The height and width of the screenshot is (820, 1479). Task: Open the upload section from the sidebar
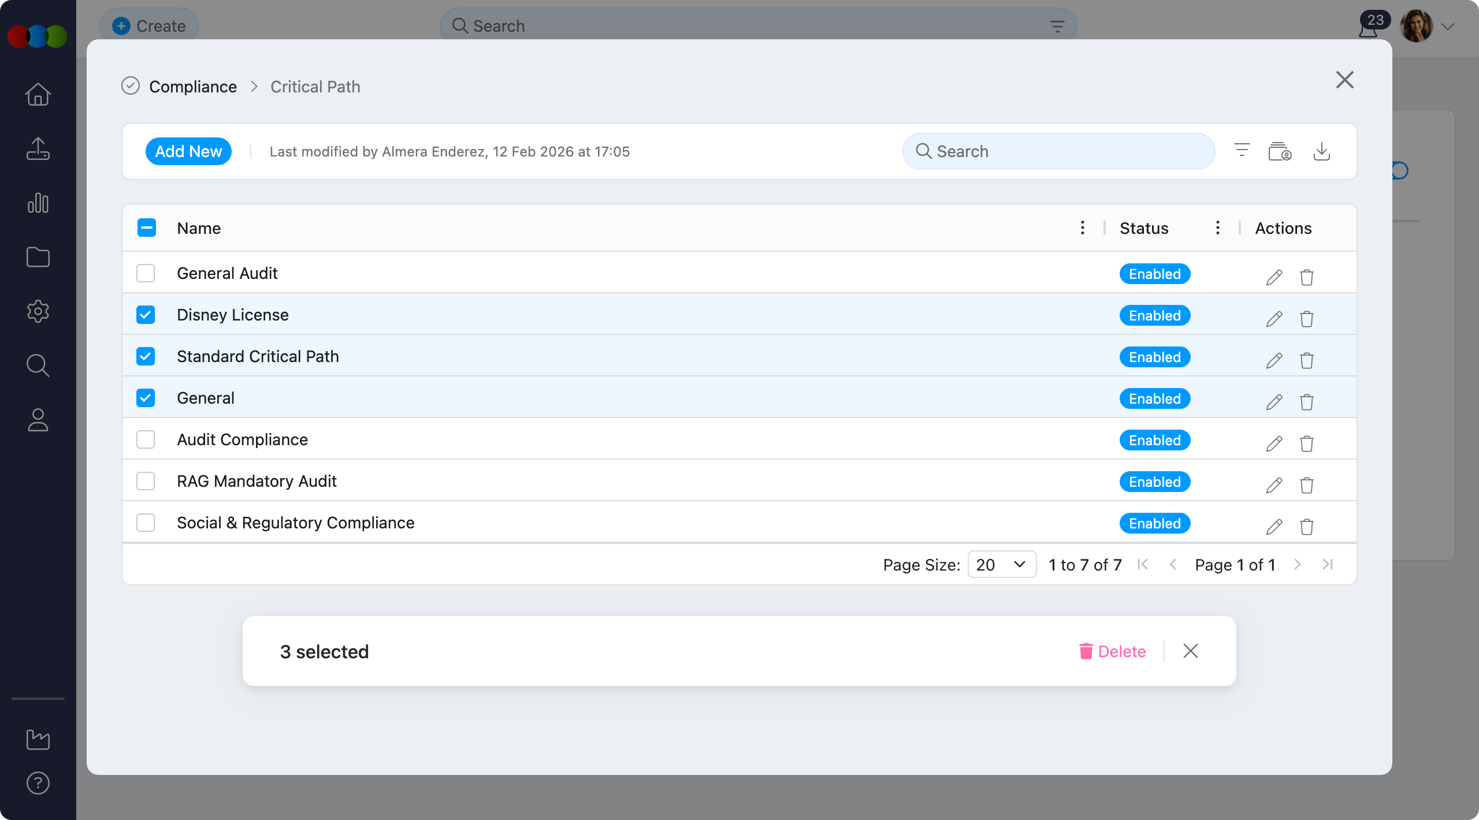[x=38, y=148]
